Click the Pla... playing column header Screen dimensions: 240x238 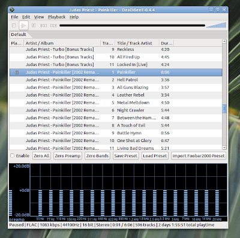[17, 43]
